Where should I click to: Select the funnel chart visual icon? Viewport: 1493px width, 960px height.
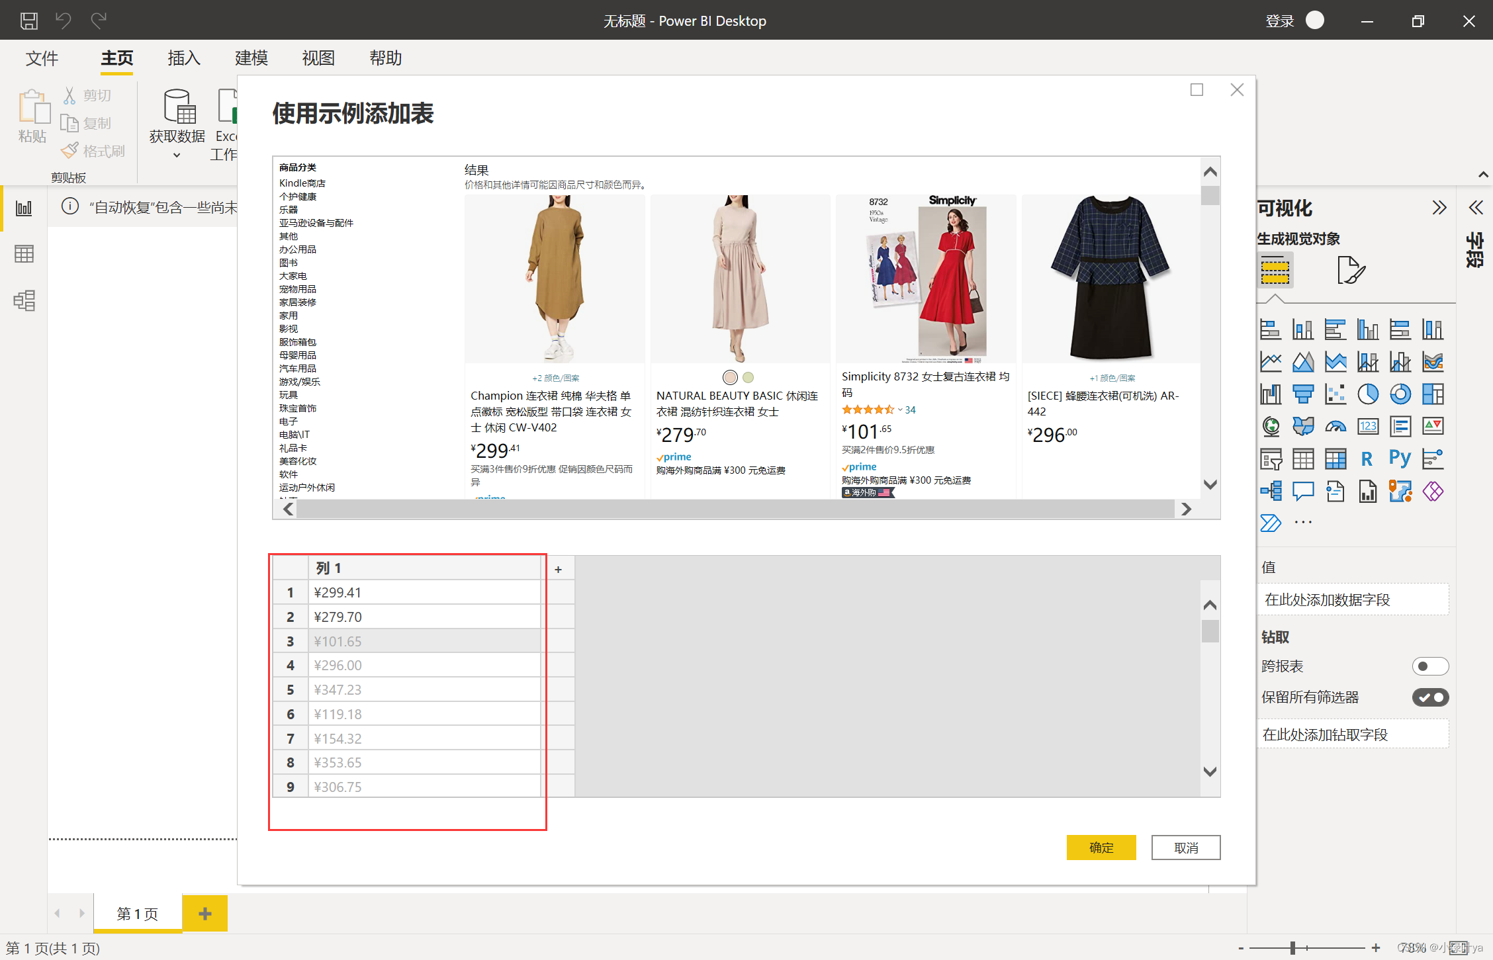(x=1303, y=394)
